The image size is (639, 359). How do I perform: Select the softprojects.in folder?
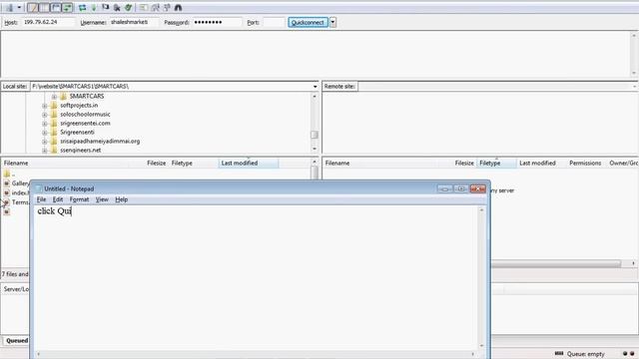(x=79, y=105)
